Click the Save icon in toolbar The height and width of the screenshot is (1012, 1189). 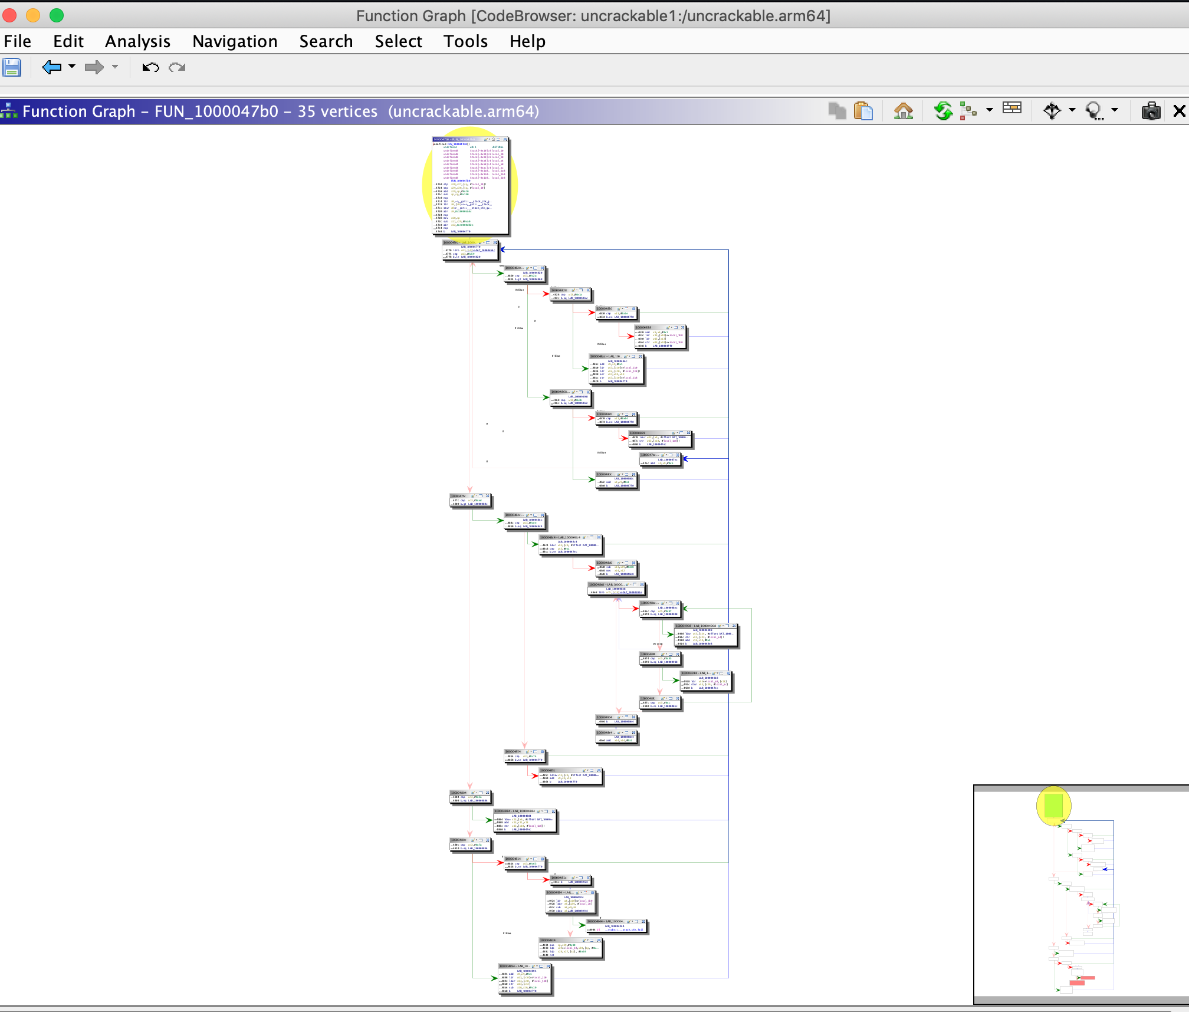12,67
